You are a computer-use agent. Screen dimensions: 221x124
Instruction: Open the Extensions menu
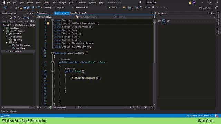pos(81,2)
